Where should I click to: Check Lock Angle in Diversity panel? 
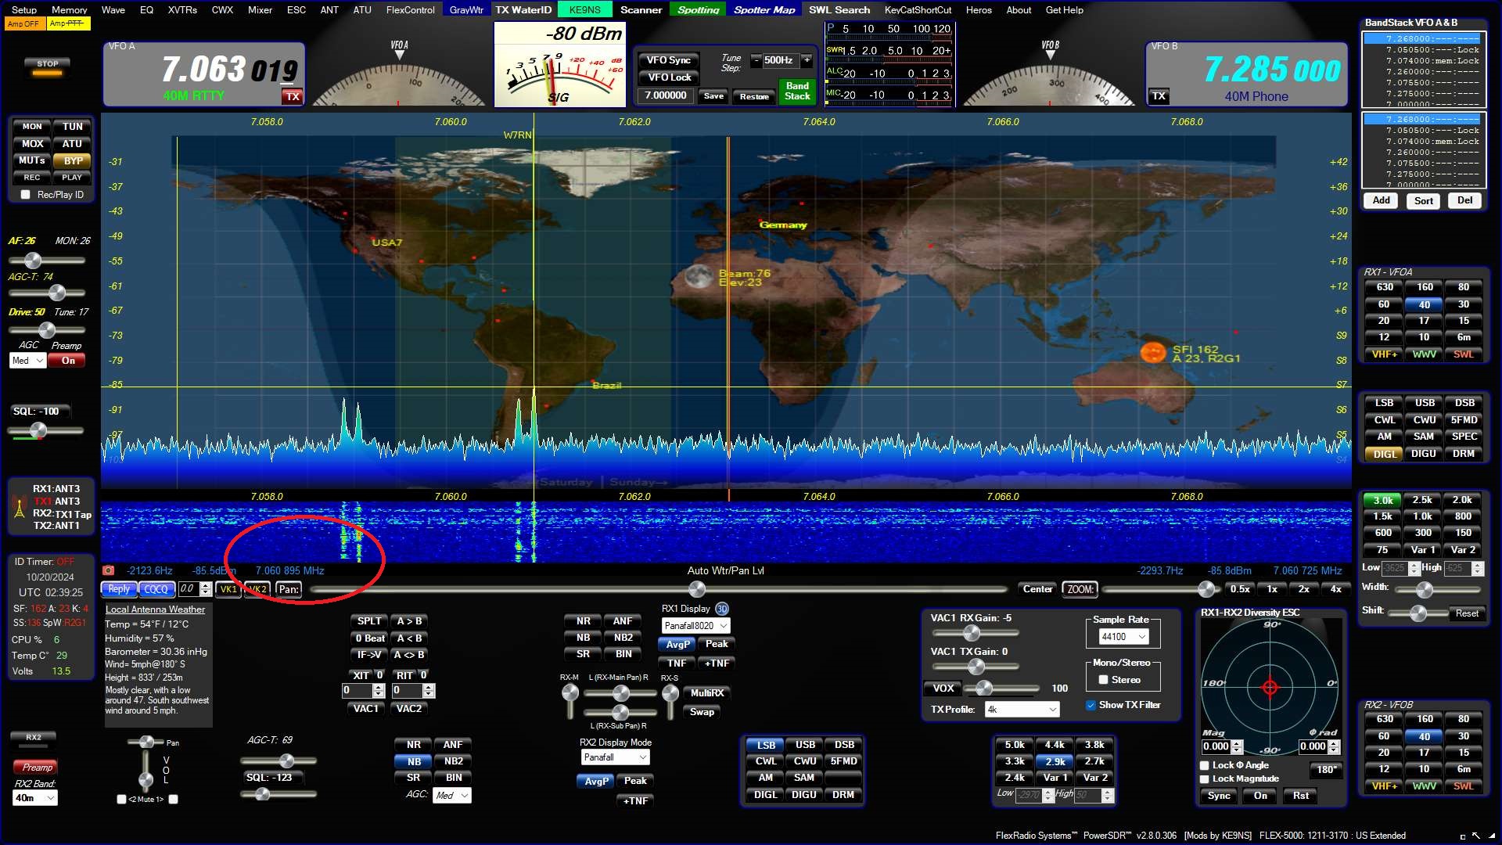coord(1205,765)
